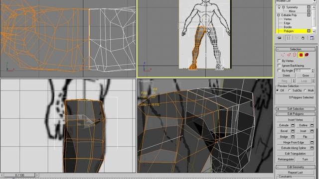Collapse the Edit Geometry rollout
The image size is (319, 179).
(296, 167)
